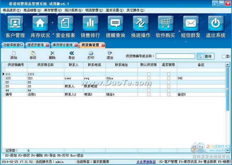Click the 导出 export toolbar button
This screenshot has height=165, width=232.
[71, 55]
